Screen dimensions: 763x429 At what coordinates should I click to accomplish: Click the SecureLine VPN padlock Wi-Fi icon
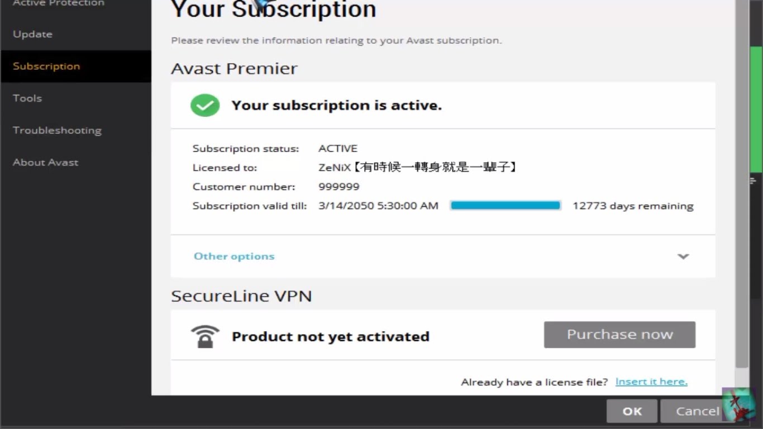[205, 336]
